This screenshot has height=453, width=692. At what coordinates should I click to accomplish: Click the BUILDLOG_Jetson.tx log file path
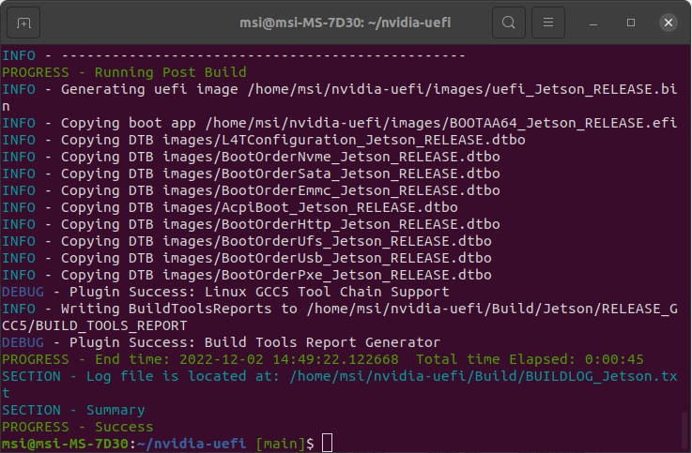tap(484, 376)
